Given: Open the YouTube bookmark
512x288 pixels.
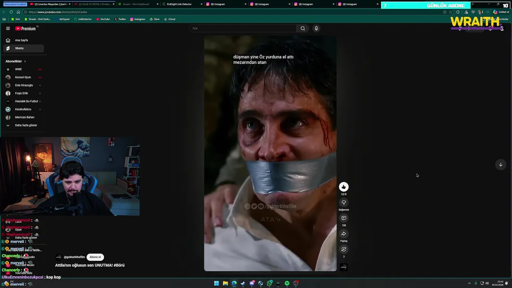Looking at the screenshot, I should point(103,19).
